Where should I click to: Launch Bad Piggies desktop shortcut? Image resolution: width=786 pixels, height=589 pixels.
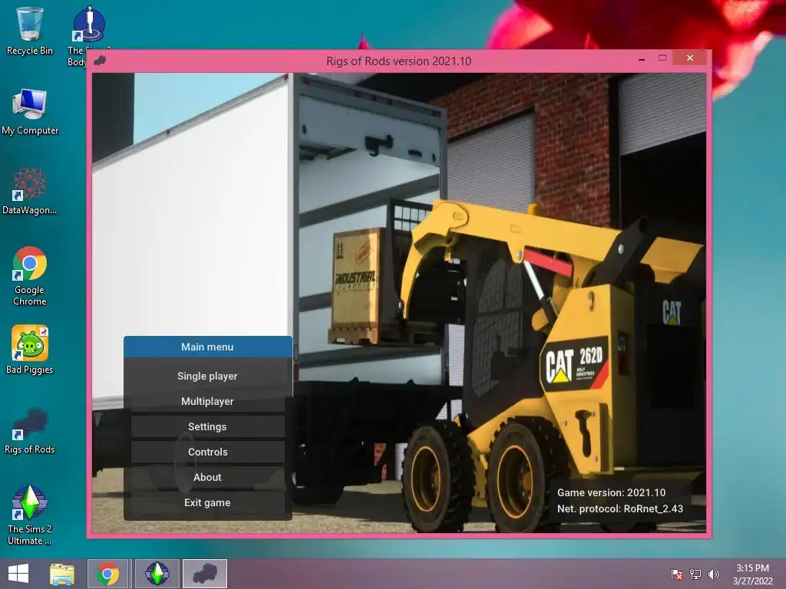click(x=30, y=350)
